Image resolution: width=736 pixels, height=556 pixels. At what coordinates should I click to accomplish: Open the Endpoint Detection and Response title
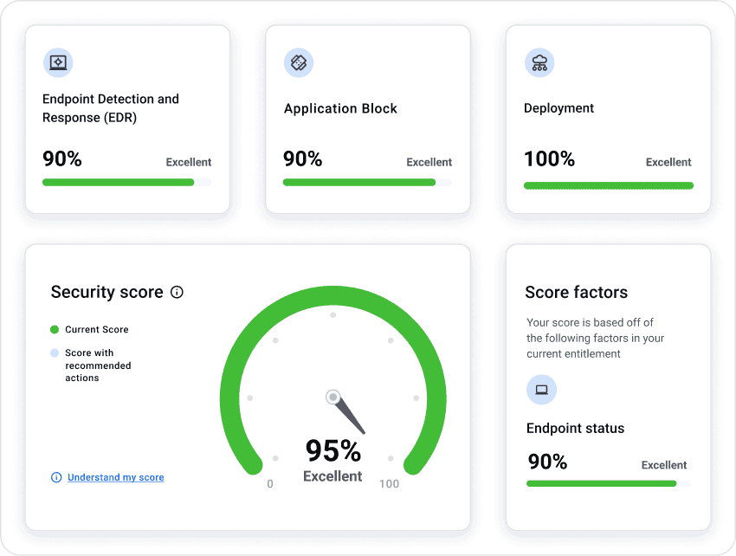tap(111, 108)
